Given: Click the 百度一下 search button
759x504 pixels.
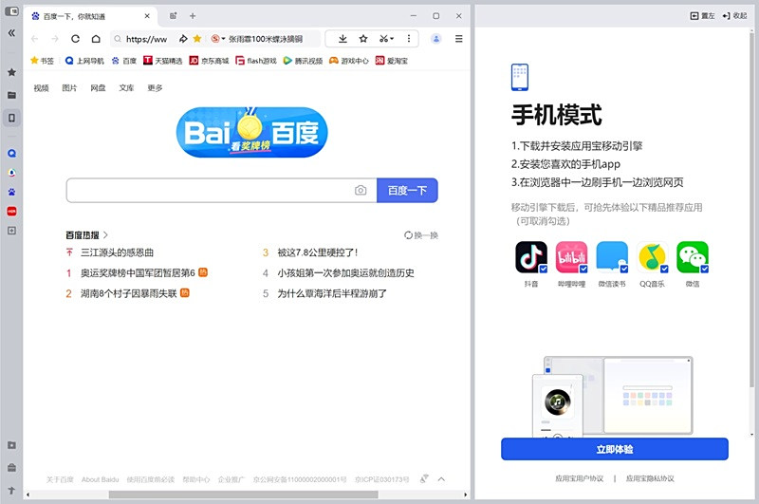Looking at the screenshot, I should [407, 191].
